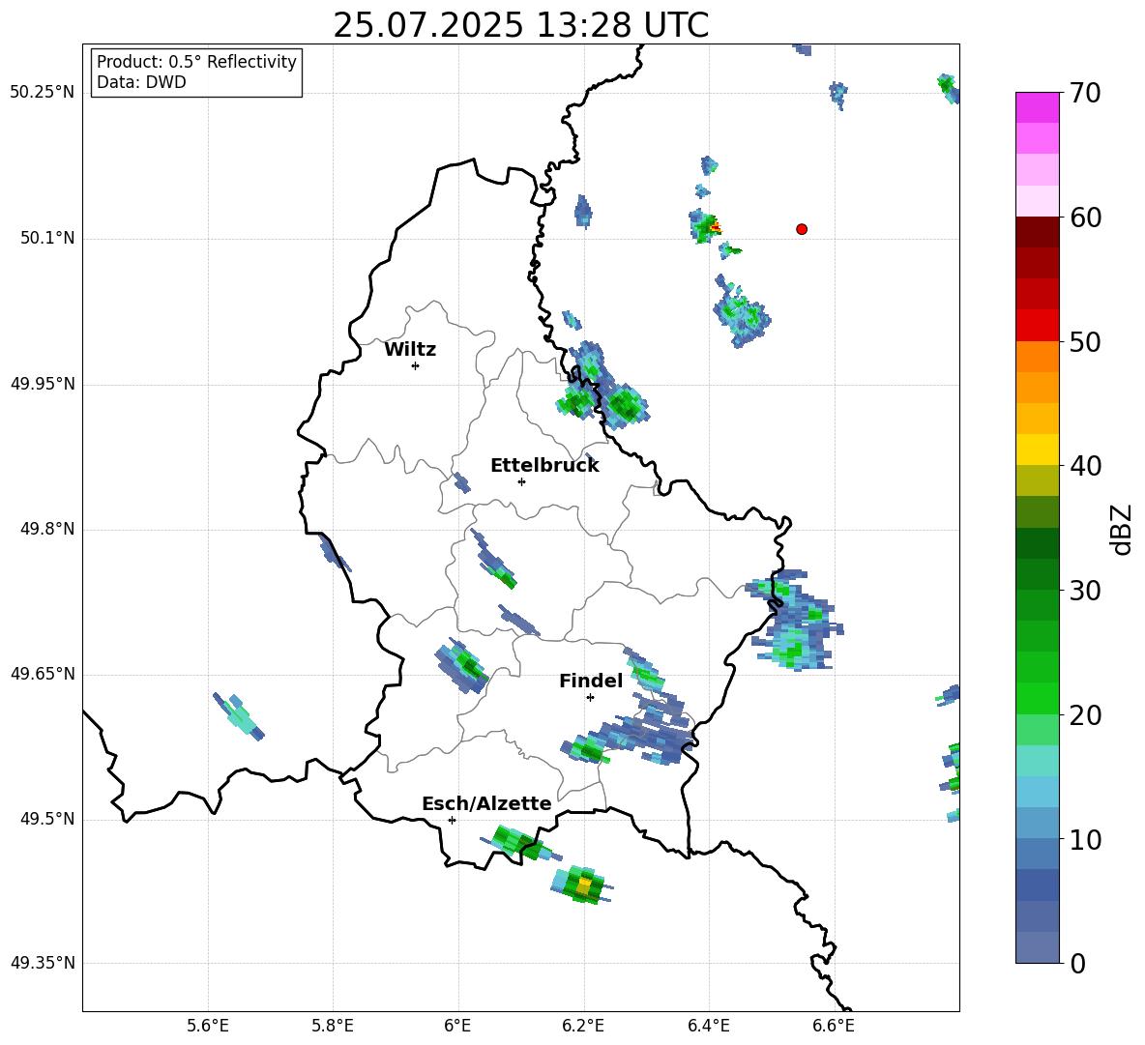Click the colorbar tick label 0

pyautogui.click(x=1077, y=963)
